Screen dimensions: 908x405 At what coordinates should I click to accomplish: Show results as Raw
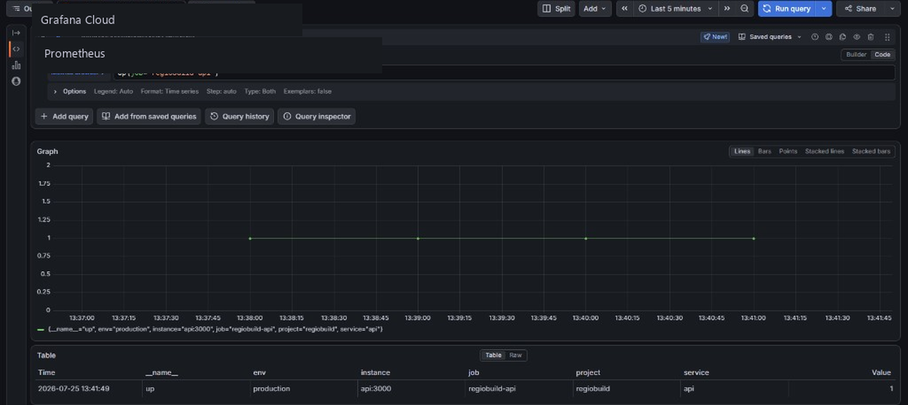(x=515, y=355)
